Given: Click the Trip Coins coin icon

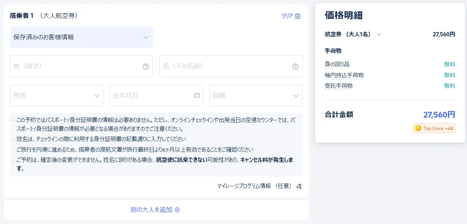Looking at the screenshot, I should coord(418,128).
